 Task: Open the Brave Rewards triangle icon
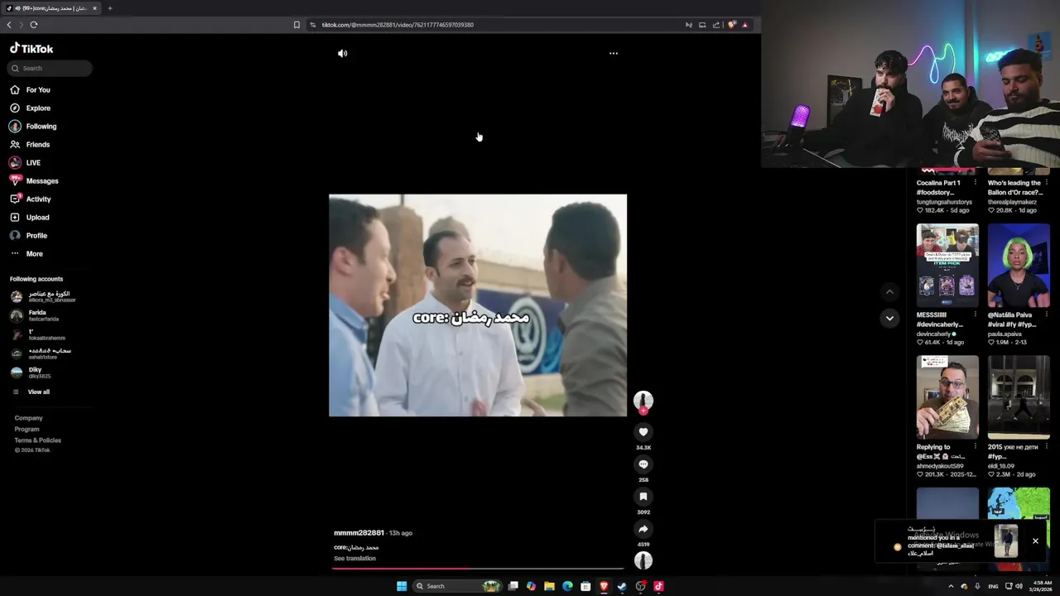pos(744,25)
